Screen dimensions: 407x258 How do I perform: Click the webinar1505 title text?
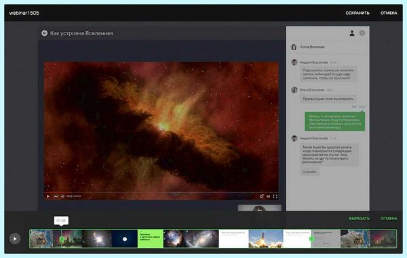pos(24,13)
